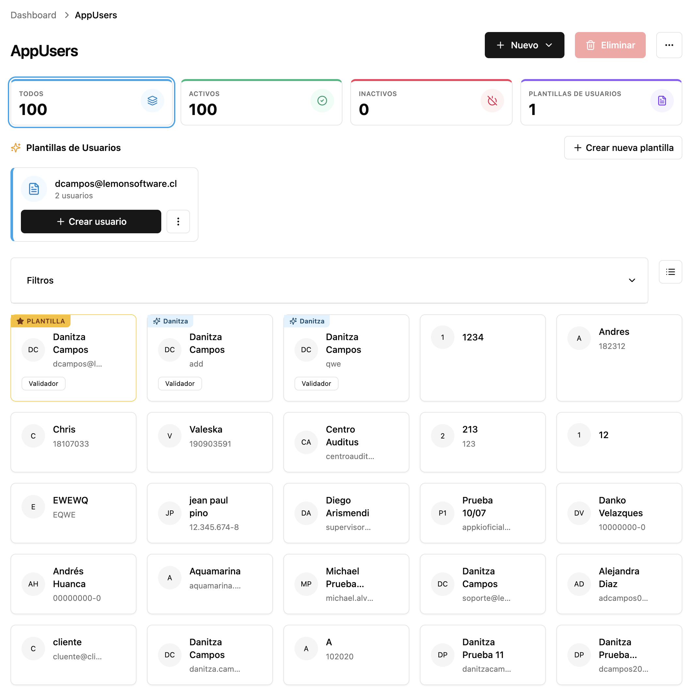
Task: Click the Crear usuario button
Action: point(91,221)
